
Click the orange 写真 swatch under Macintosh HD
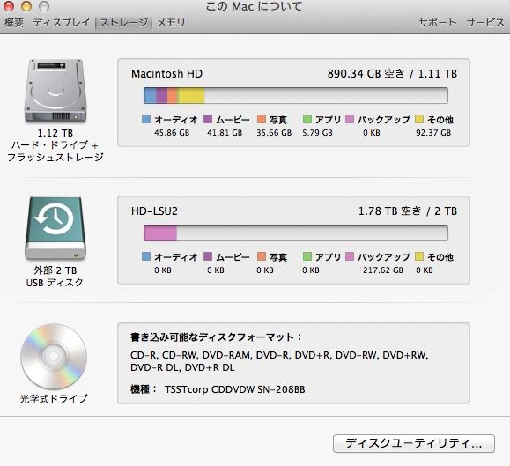tap(262, 119)
